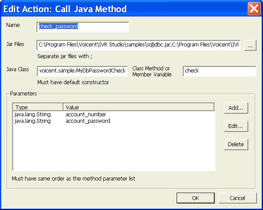Close the dialog with the red X
Viewport: 263px width, 210px height.
254,9
